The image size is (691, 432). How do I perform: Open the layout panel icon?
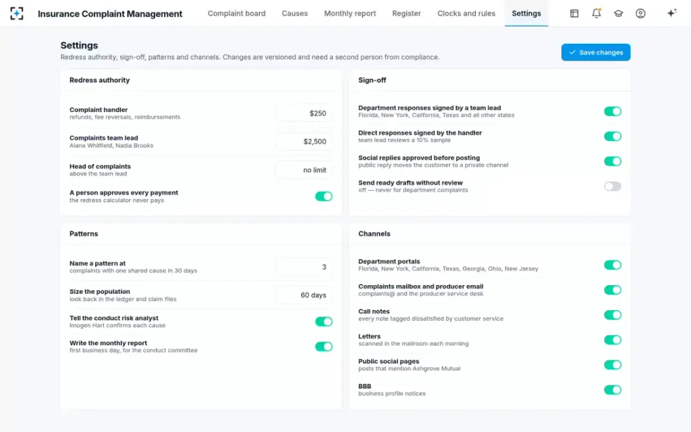(574, 13)
